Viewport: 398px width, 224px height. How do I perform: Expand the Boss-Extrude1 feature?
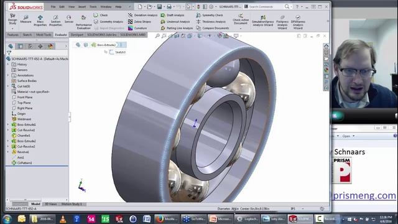pyautogui.click(x=8, y=124)
